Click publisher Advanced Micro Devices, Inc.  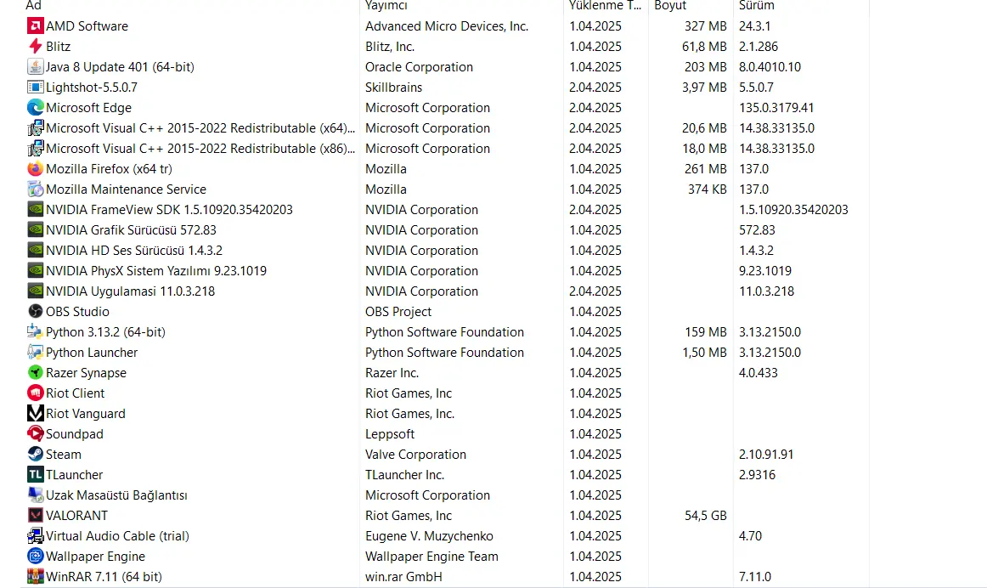[447, 25]
